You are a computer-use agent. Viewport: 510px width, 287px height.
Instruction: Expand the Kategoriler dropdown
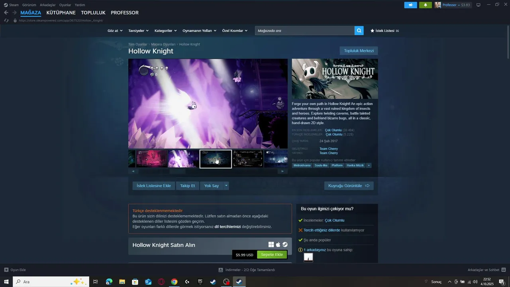pos(166,31)
